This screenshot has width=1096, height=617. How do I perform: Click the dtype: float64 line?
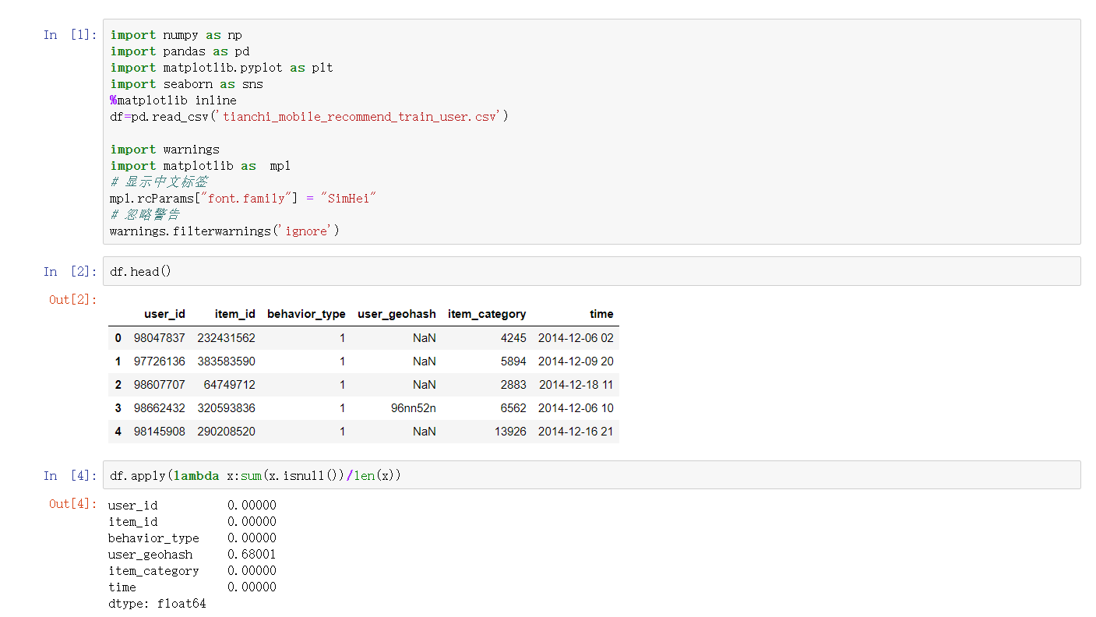157,604
